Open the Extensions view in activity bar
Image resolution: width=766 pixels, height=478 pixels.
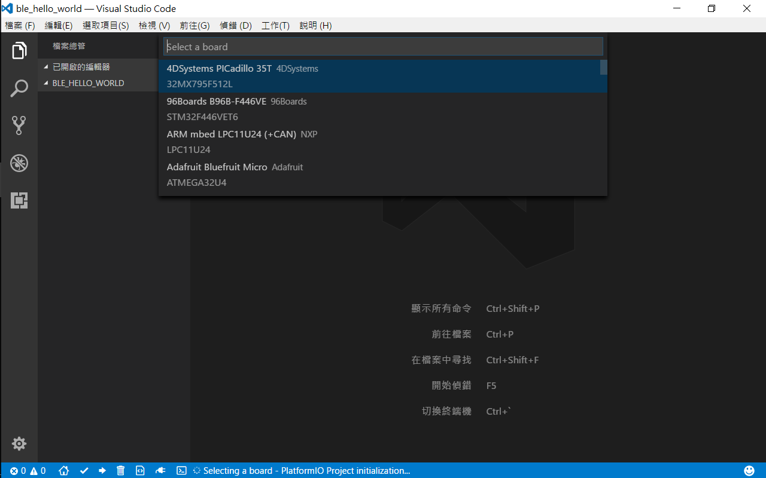click(x=19, y=200)
